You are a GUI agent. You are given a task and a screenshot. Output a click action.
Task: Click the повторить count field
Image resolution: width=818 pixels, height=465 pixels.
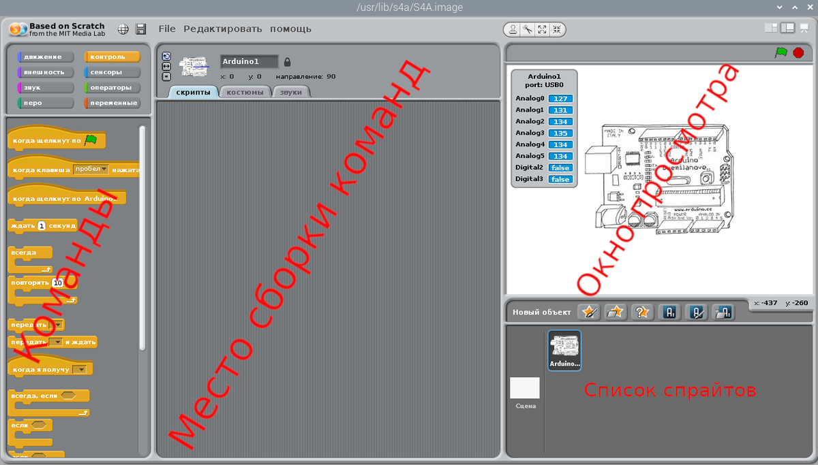point(57,283)
